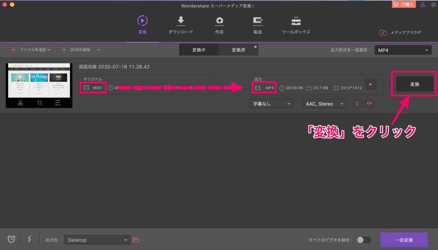
Task: Switch to the ダウンロード section
Action: (x=181, y=24)
